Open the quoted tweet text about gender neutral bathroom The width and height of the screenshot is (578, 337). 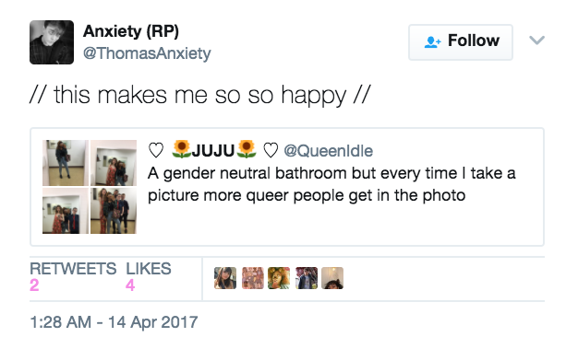[331, 184]
